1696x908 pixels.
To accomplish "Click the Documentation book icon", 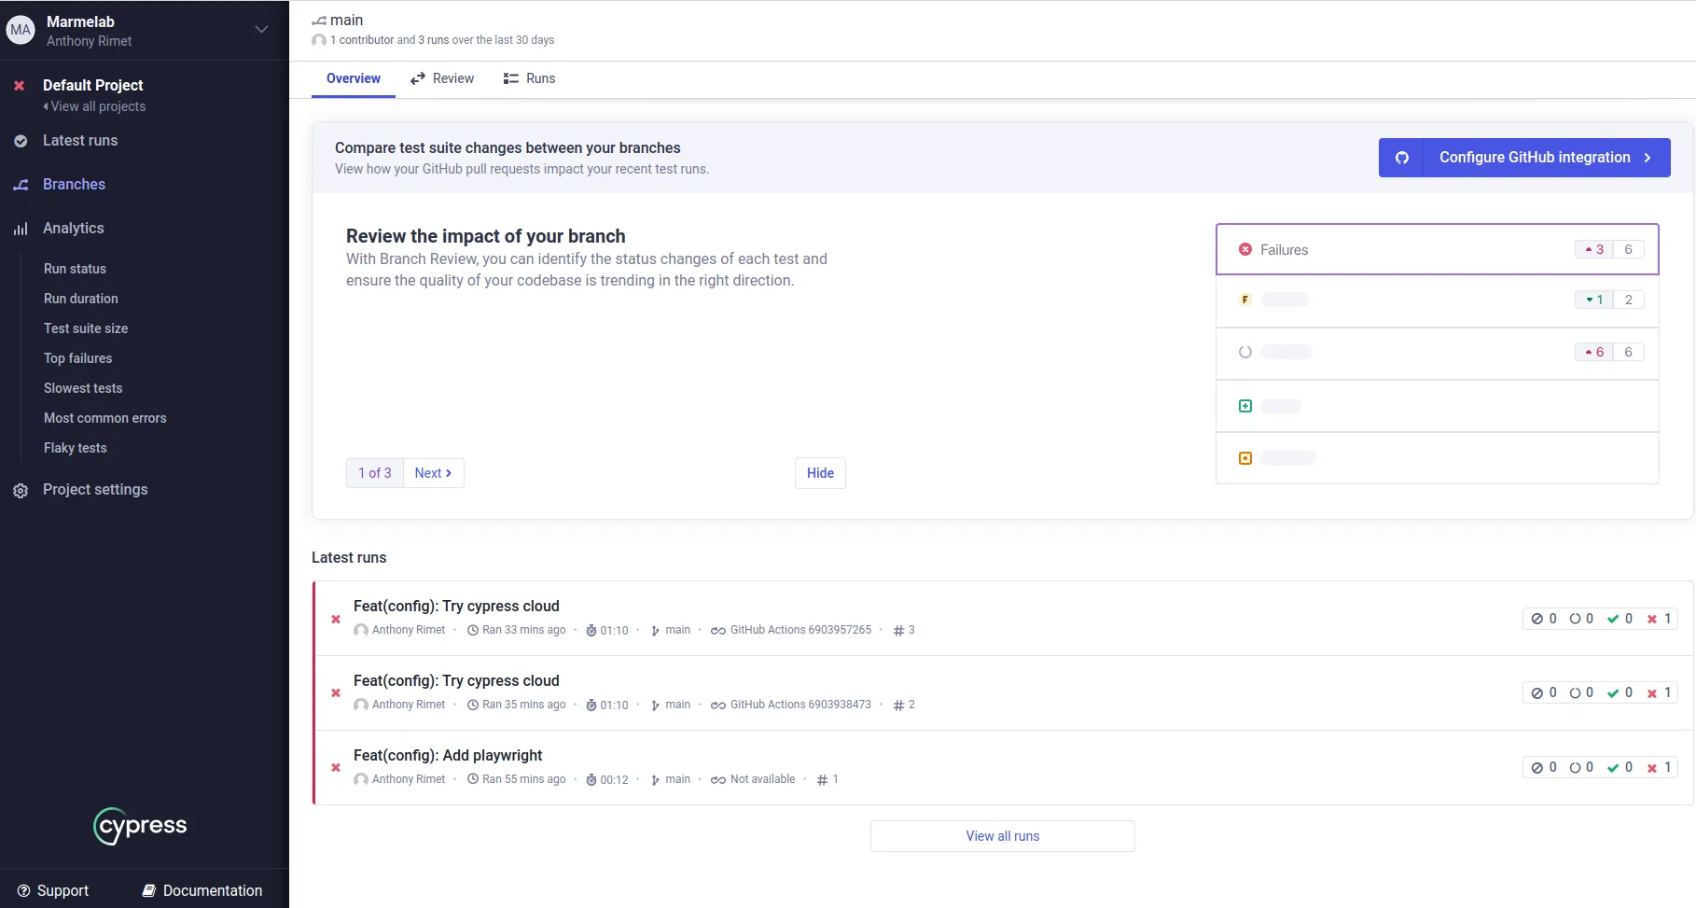I will tap(149, 891).
